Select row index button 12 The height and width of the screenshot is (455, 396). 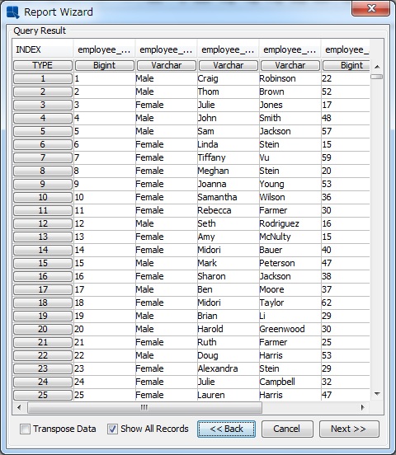click(43, 223)
